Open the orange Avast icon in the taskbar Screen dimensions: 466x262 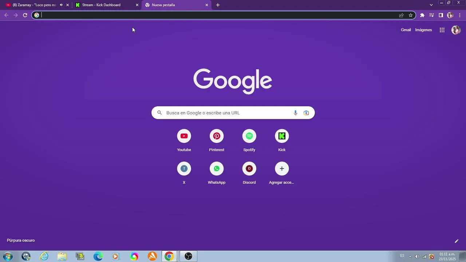pyautogui.click(x=152, y=256)
